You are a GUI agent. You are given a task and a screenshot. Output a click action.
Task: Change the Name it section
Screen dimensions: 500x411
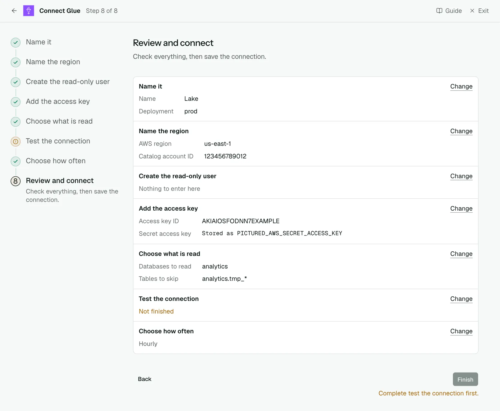pos(461,86)
